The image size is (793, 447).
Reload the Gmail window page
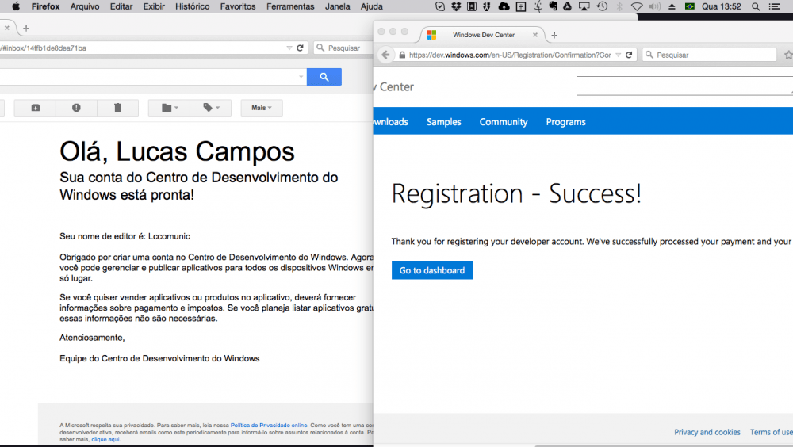[300, 48]
